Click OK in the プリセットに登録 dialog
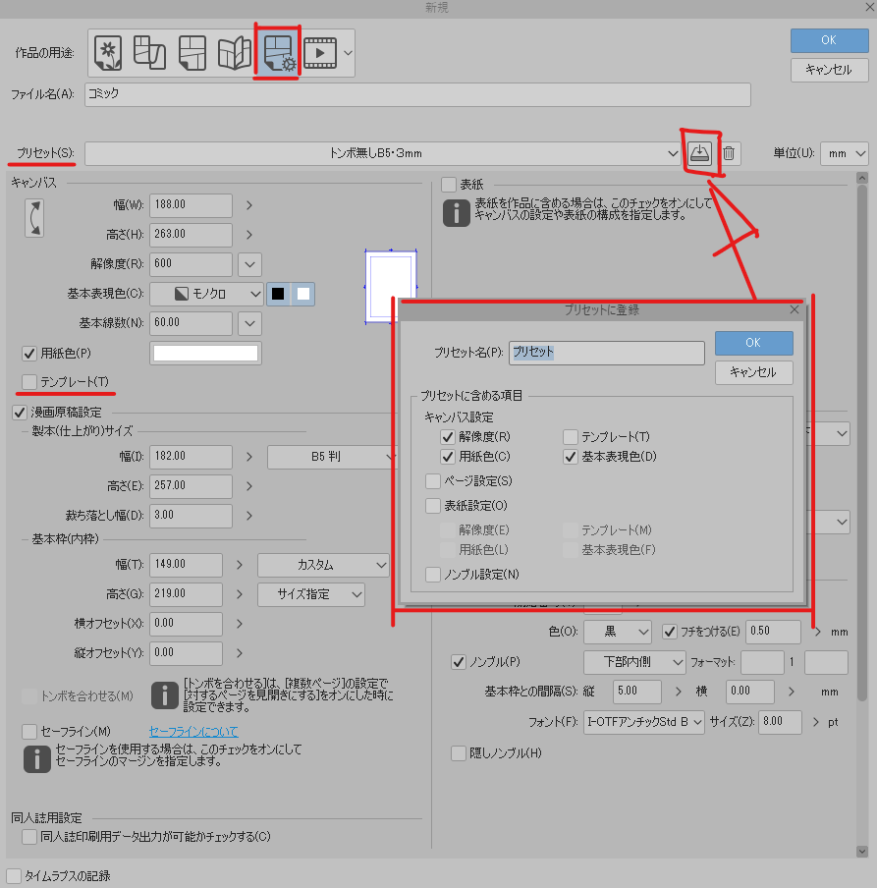The image size is (877, 888). click(x=753, y=343)
